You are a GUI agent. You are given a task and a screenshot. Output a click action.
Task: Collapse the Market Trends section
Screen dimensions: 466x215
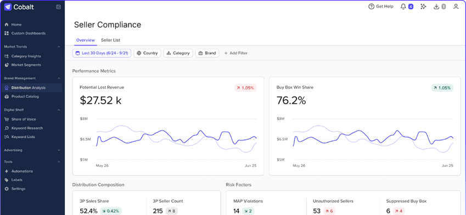pyautogui.click(x=59, y=47)
